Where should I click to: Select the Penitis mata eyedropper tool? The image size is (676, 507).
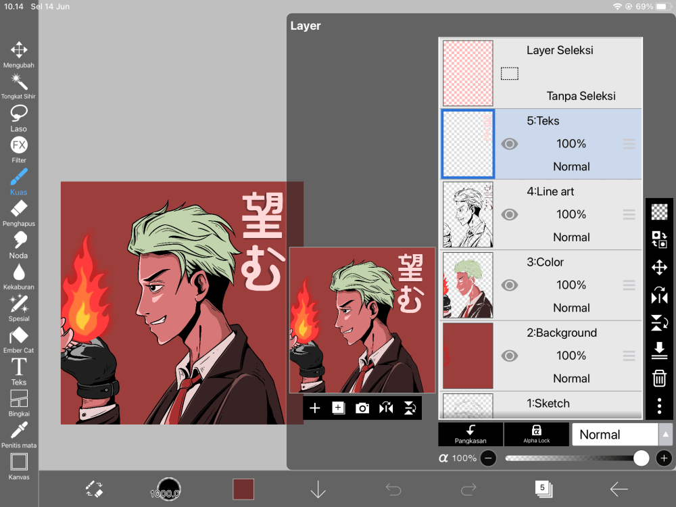tap(18, 435)
